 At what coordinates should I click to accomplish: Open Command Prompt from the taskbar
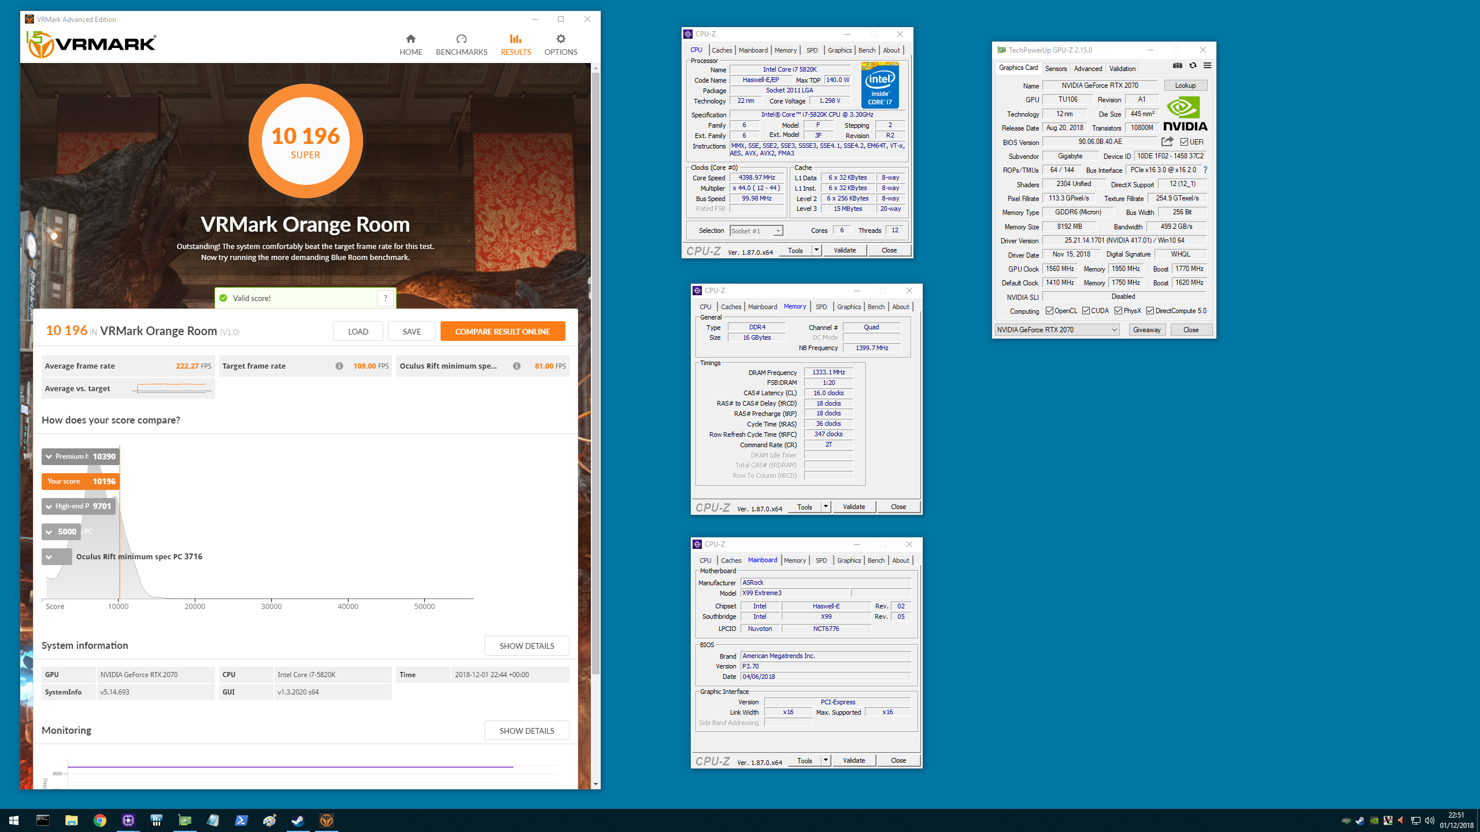tap(43, 820)
